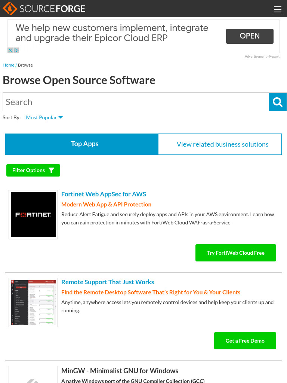287x383 pixels.
Task: Select the Top Apps tab
Action: [x=82, y=144]
